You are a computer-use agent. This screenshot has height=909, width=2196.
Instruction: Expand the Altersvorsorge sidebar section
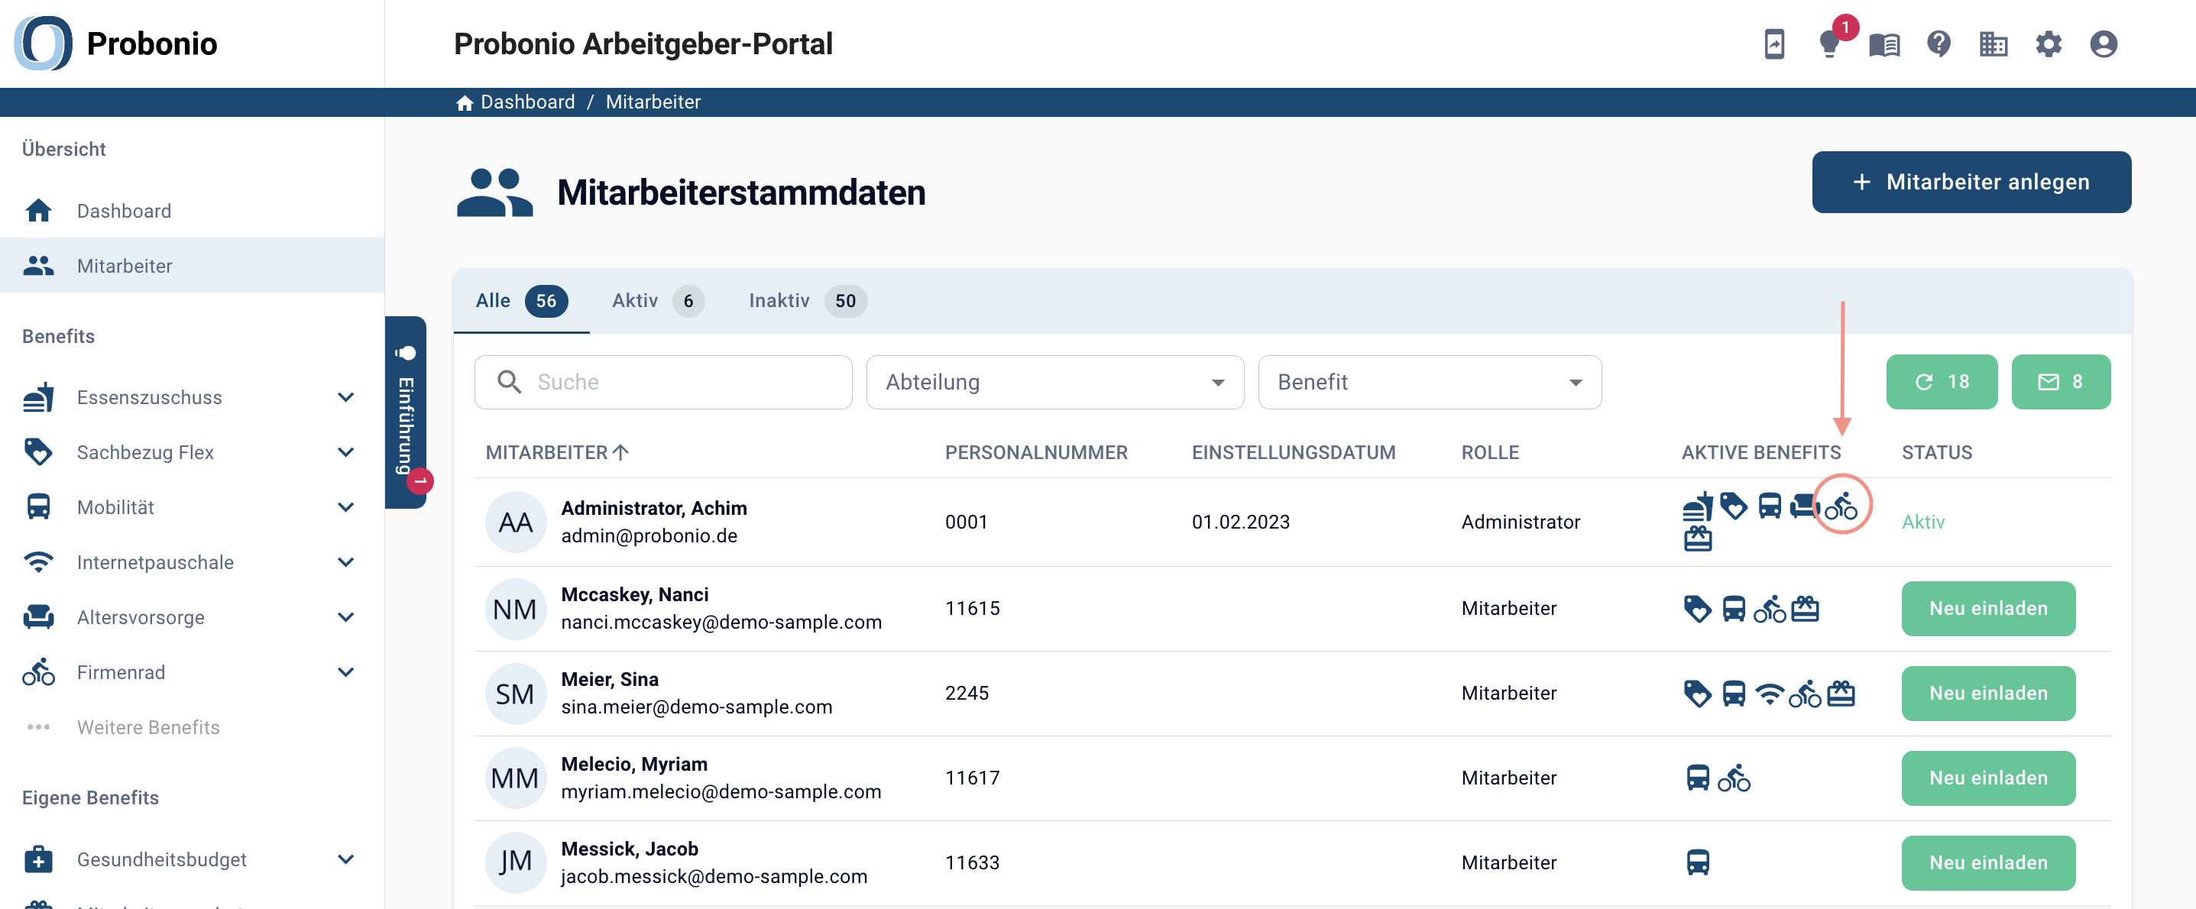pyautogui.click(x=345, y=616)
